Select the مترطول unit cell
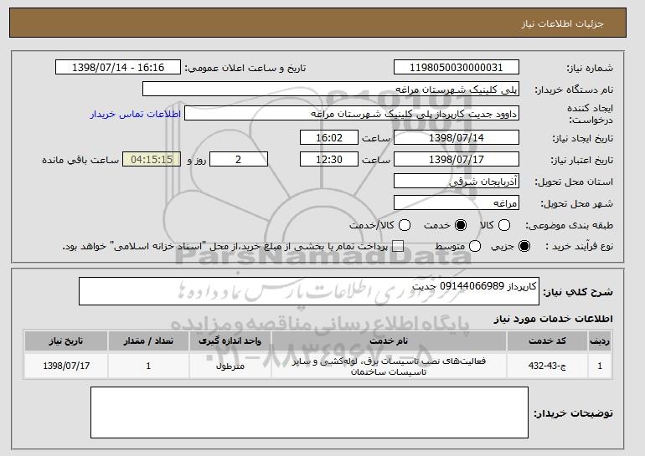This screenshot has width=645, height=456. (x=230, y=366)
